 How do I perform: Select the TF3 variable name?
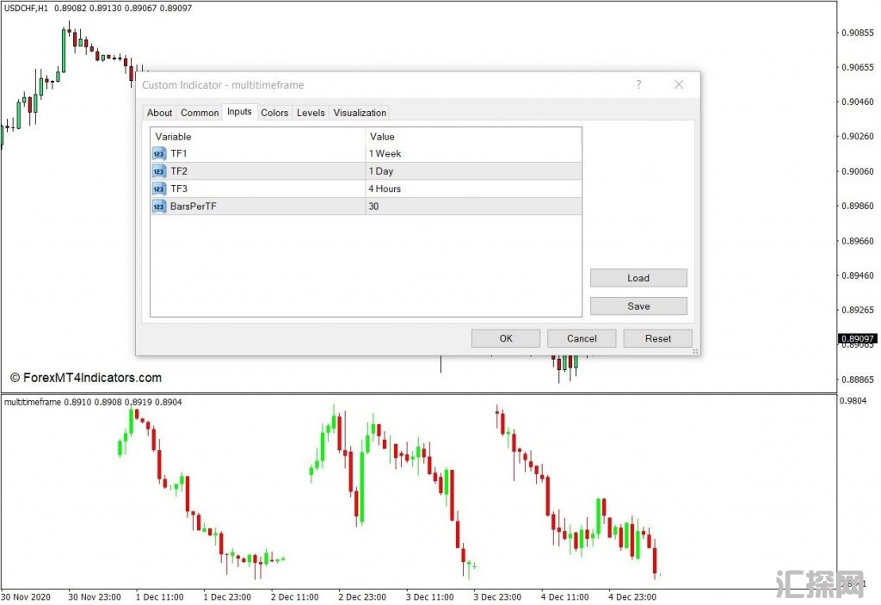coord(179,188)
